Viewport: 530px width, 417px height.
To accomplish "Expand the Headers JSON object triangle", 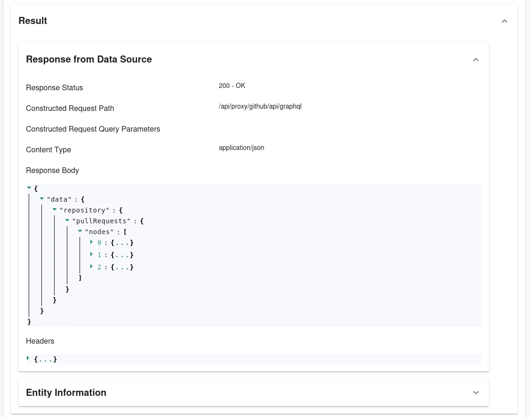I will point(28,358).
